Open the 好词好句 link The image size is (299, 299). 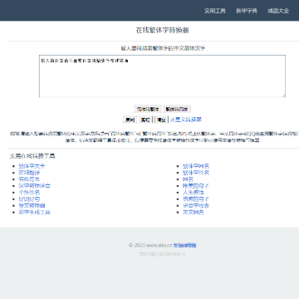tap(29, 199)
